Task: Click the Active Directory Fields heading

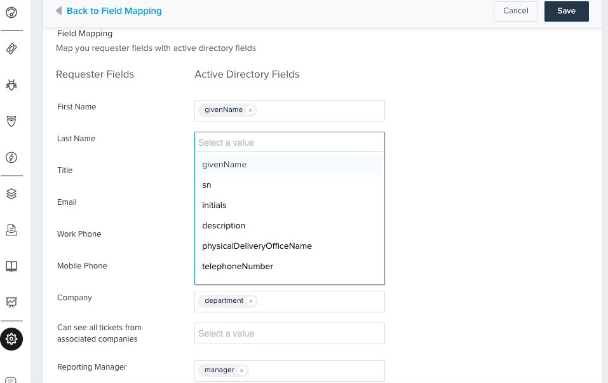Action: pos(247,74)
